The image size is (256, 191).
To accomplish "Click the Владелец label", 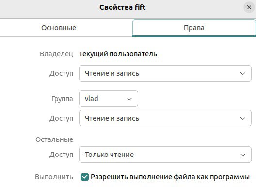I will 56,54.
